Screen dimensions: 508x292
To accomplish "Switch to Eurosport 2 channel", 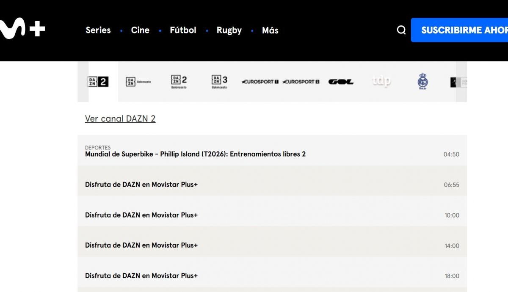I will pyautogui.click(x=301, y=82).
